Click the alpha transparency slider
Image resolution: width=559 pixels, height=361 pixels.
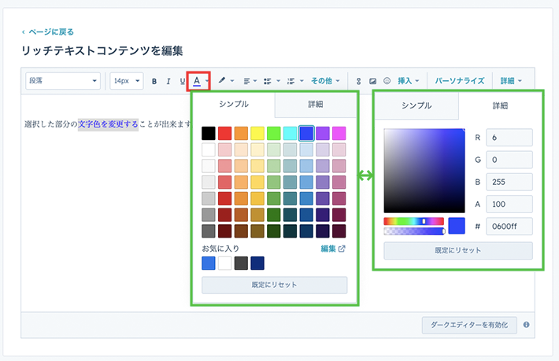(414, 231)
